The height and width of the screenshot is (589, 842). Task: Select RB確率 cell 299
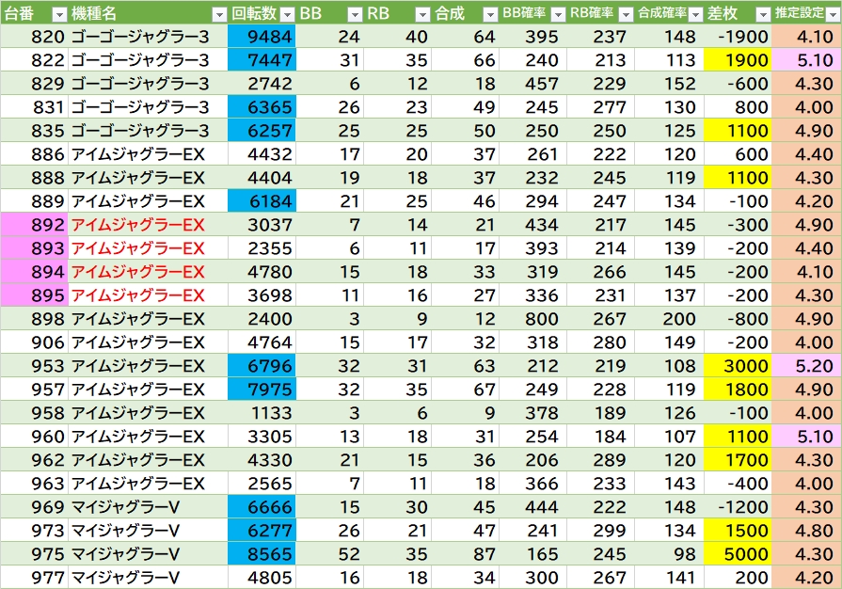[x=600, y=531]
